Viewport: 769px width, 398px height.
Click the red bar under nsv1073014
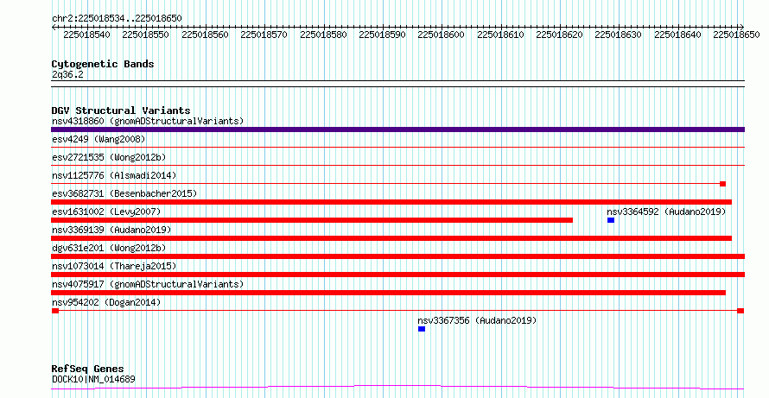point(397,275)
